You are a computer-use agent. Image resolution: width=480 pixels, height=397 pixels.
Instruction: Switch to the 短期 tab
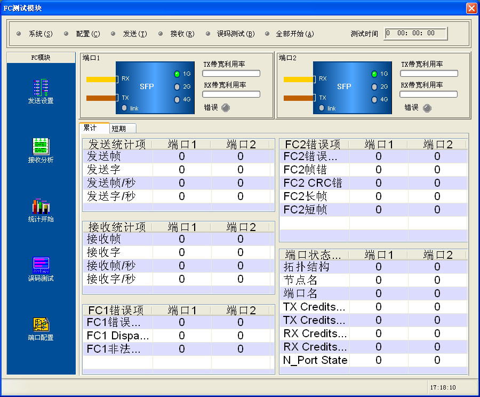point(123,129)
